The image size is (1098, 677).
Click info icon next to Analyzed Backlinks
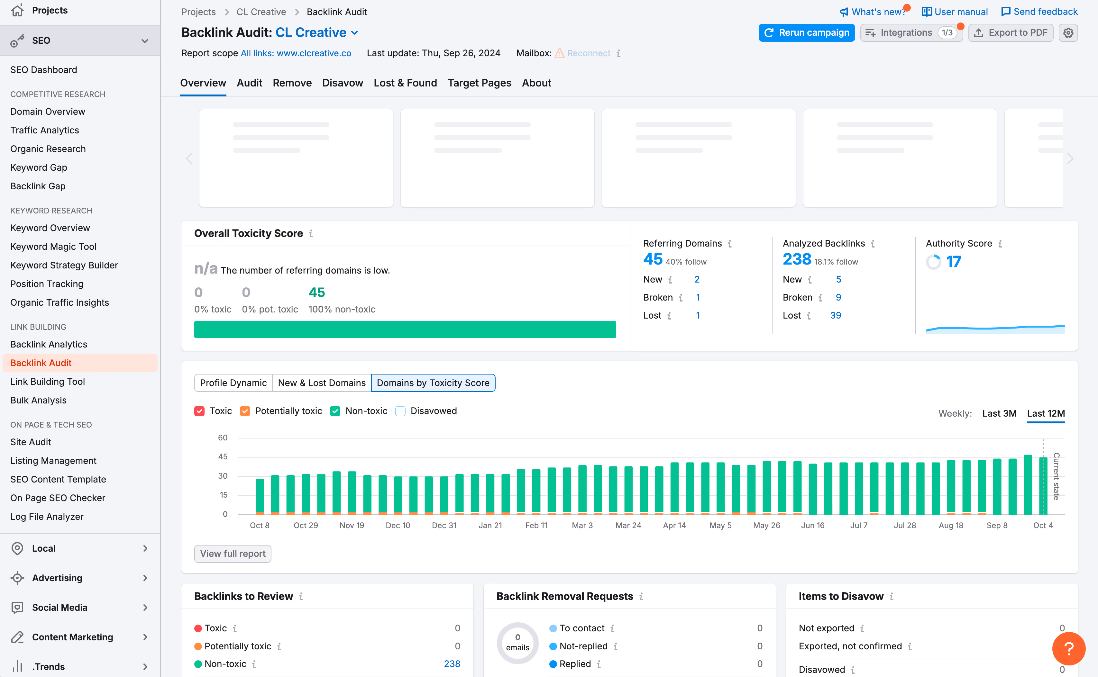tap(873, 244)
